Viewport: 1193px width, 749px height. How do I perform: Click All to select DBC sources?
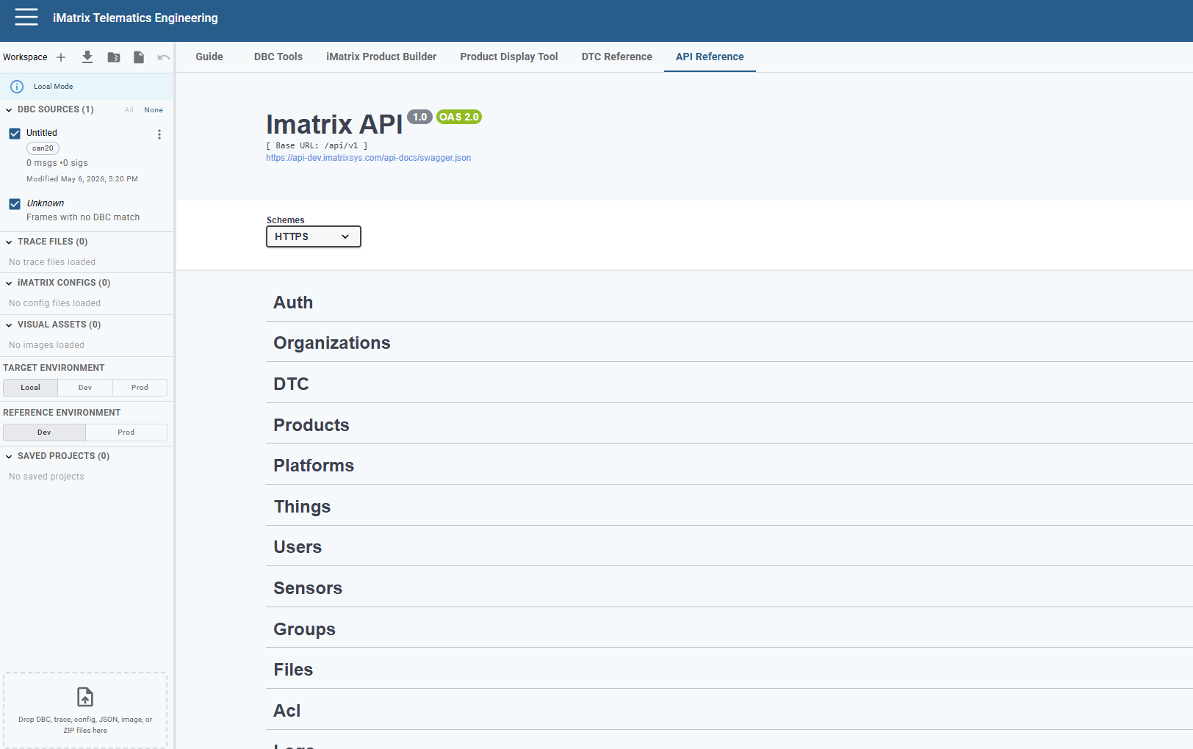(129, 110)
